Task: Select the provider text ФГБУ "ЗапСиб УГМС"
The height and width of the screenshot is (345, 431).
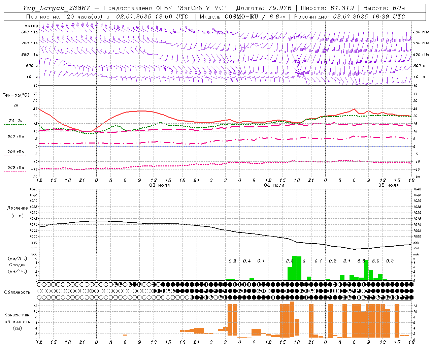Action: pyautogui.click(x=192, y=8)
